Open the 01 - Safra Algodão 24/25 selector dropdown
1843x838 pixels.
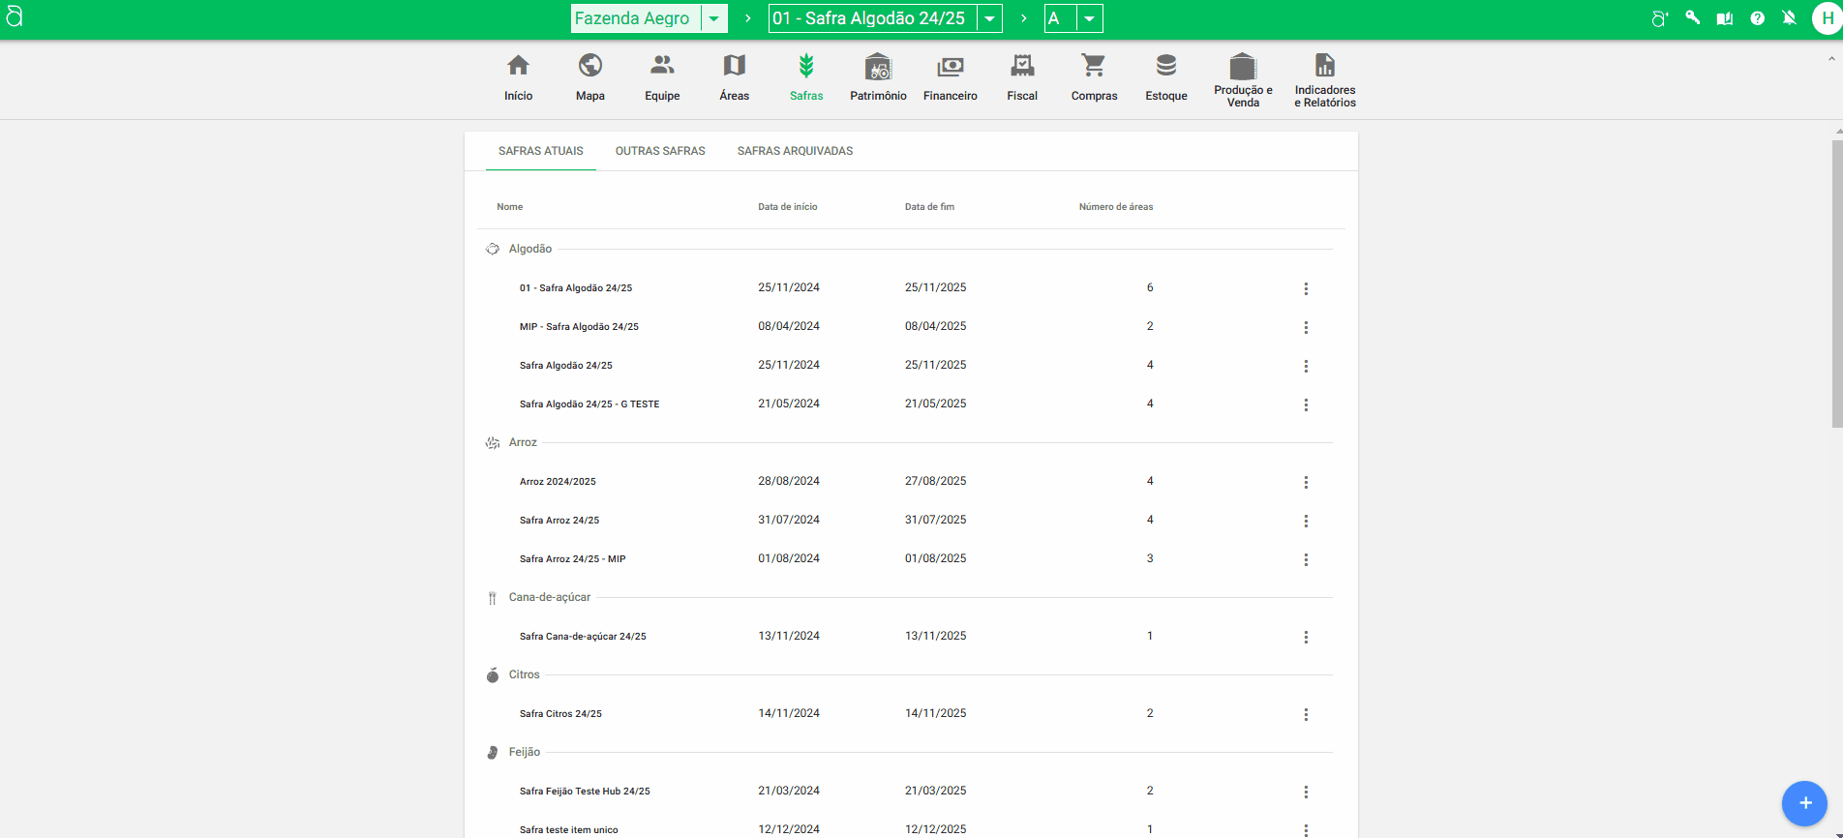tap(989, 18)
